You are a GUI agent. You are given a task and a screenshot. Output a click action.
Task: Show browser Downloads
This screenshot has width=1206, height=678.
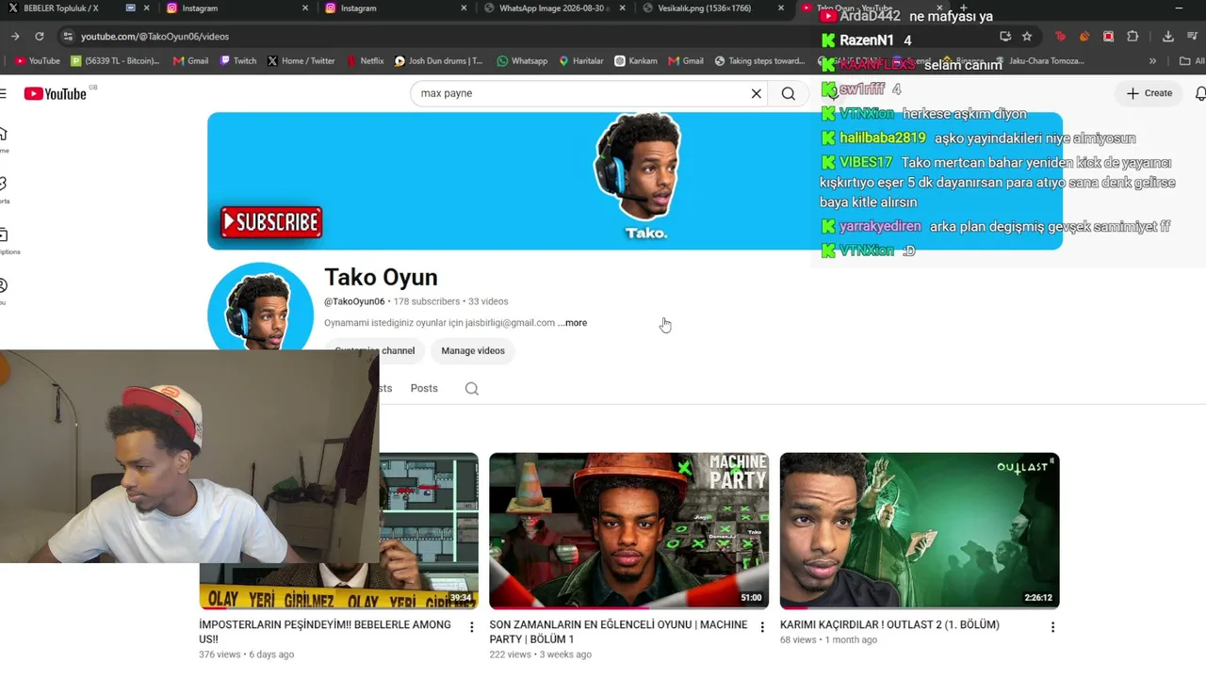pos(1168,37)
